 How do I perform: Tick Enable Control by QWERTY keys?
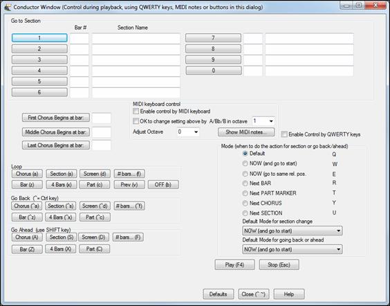[x=284, y=134]
